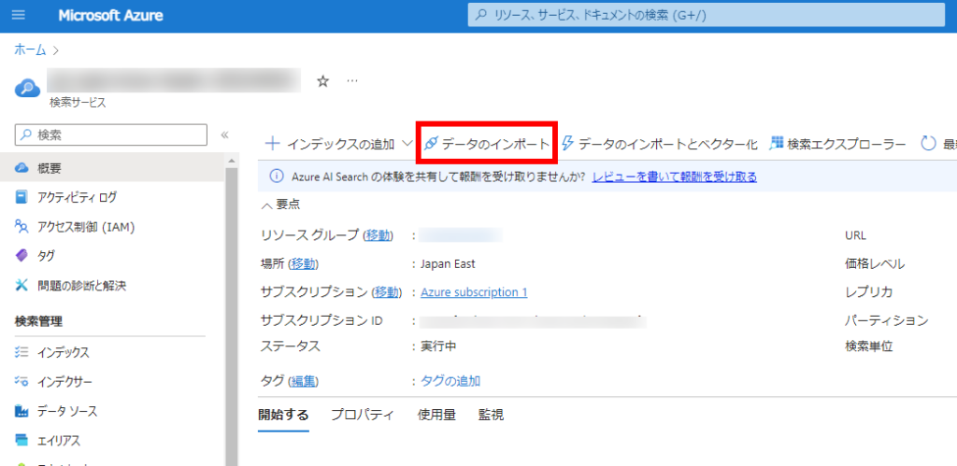Open レビューを書いて報酬を受け取る link
Screen dimensions: 957x466
click(x=675, y=177)
